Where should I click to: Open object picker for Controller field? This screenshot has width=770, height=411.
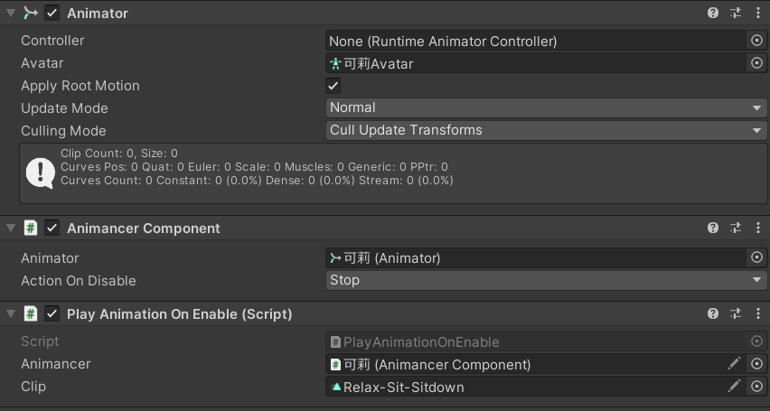[756, 41]
